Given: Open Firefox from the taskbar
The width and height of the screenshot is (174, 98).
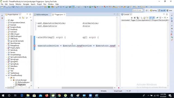Looking at the screenshot, I should (x=47, y=96).
